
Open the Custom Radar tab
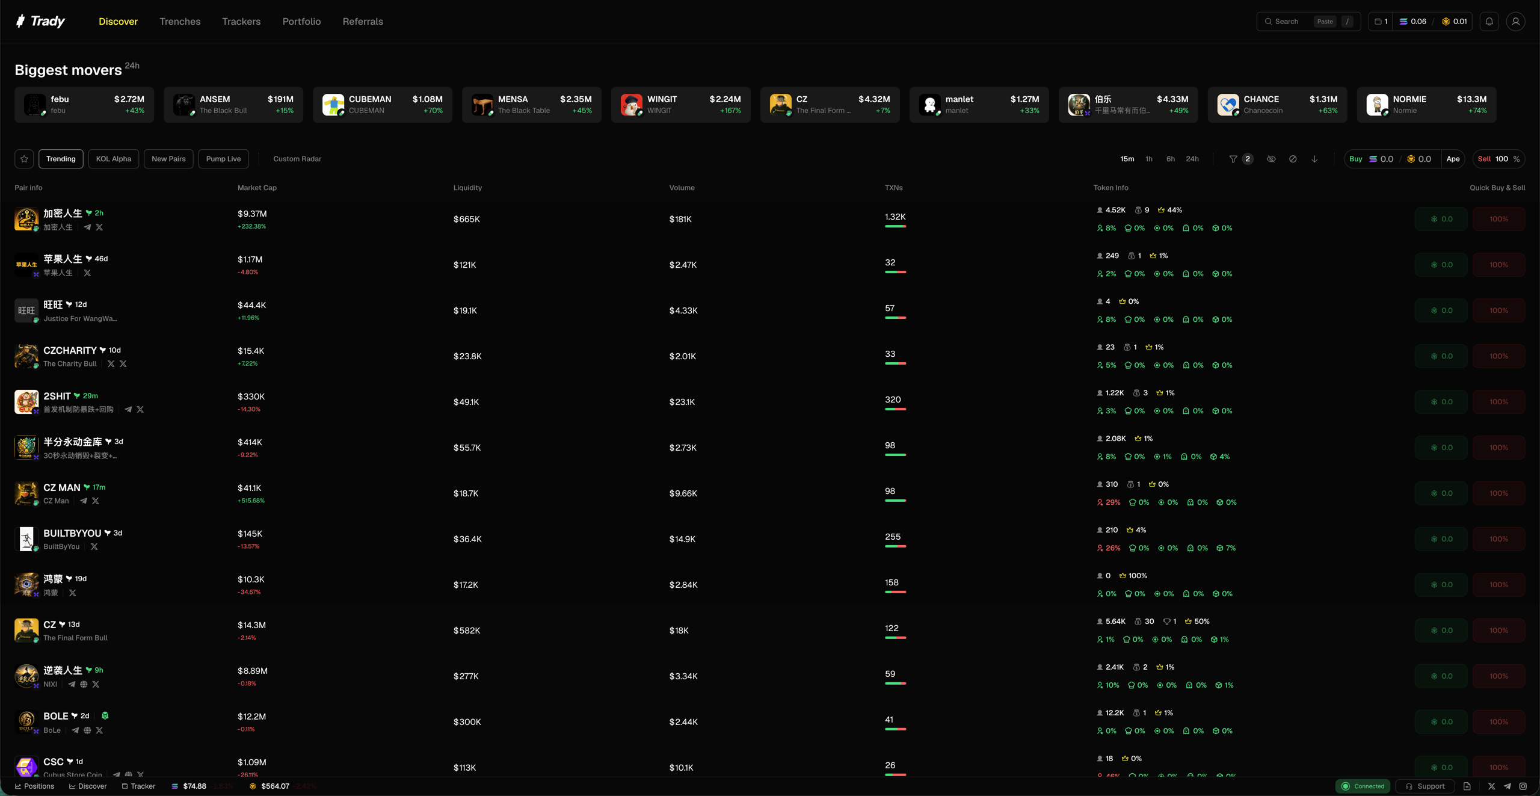click(x=297, y=159)
